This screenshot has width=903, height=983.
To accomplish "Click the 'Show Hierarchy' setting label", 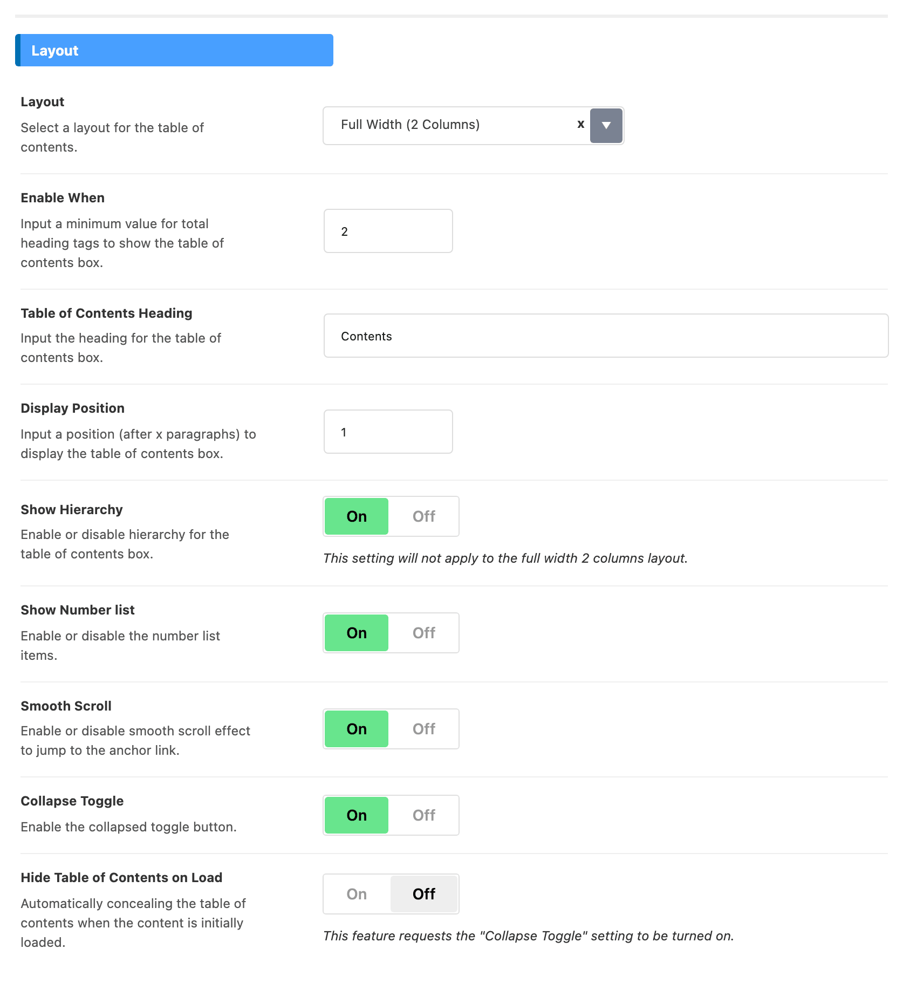I will click(x=72, y=510).
